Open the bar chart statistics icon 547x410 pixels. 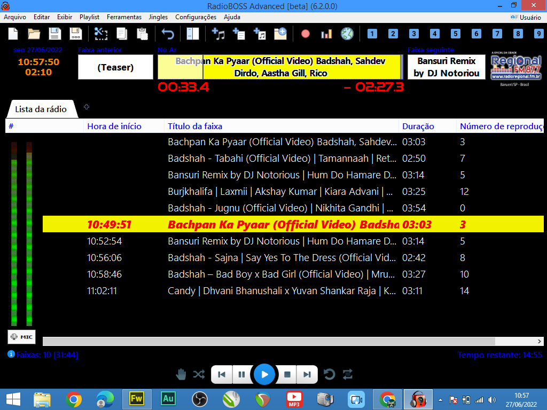[x=326, y=34]
